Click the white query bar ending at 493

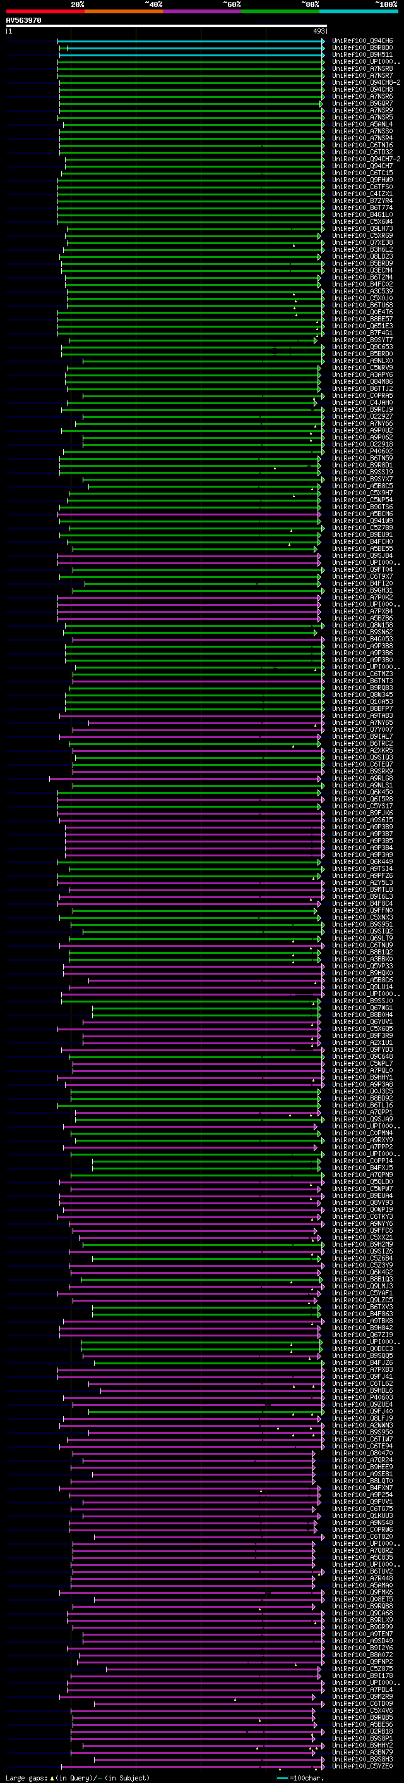(167, 27)
